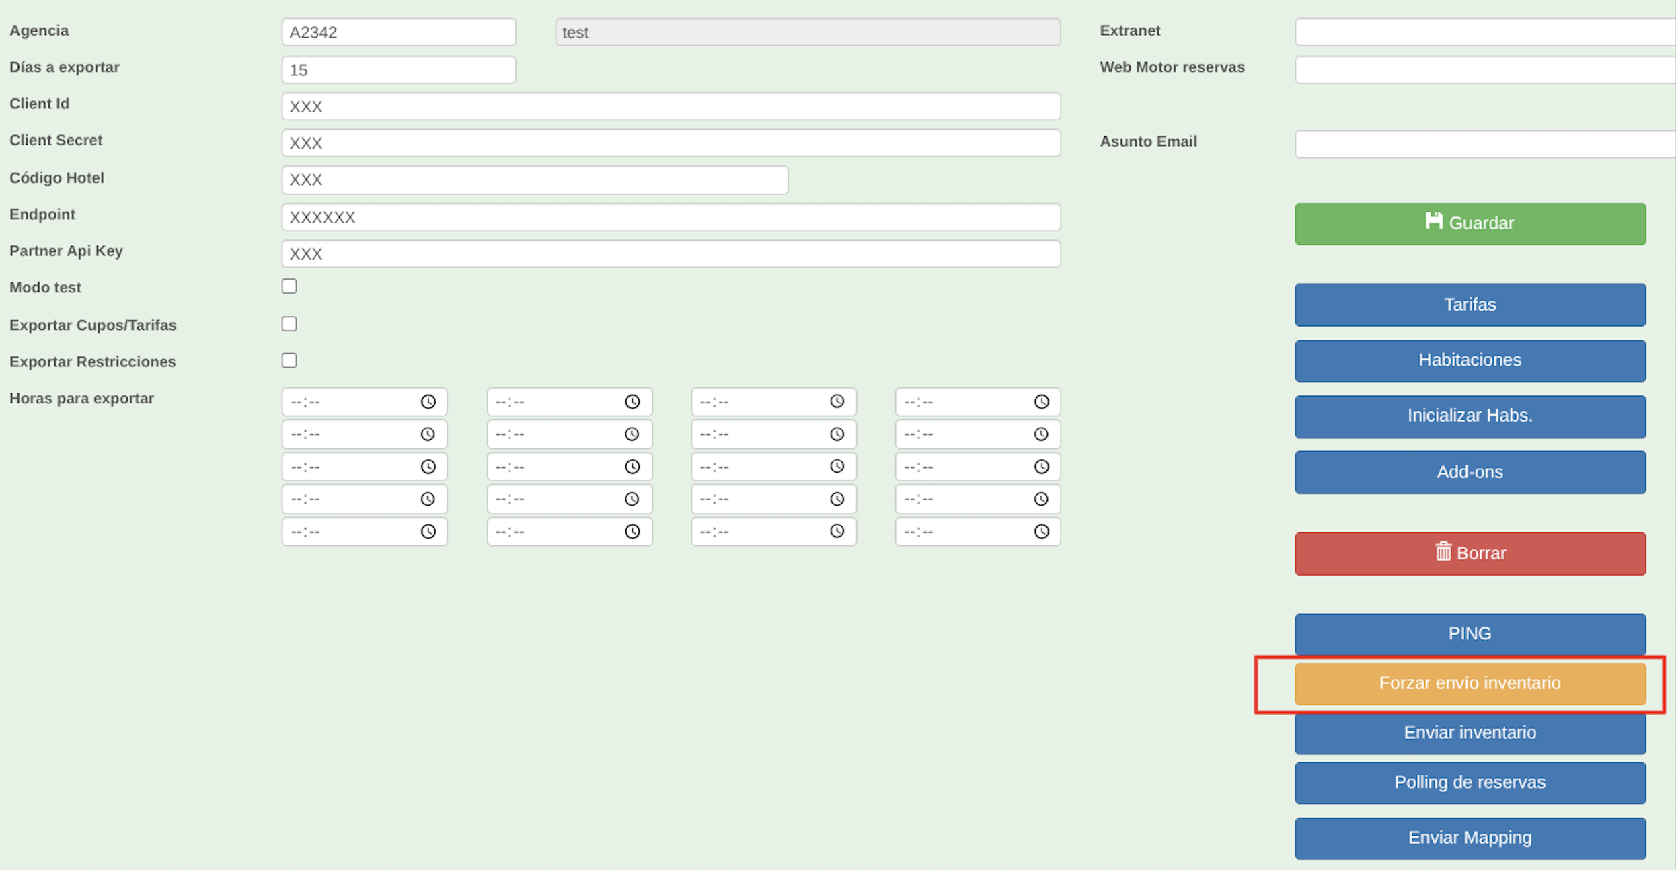The width and height of the screenshot is (1676, 870).
Task: Click into the Endpoint input field
Action: point(671,217)
